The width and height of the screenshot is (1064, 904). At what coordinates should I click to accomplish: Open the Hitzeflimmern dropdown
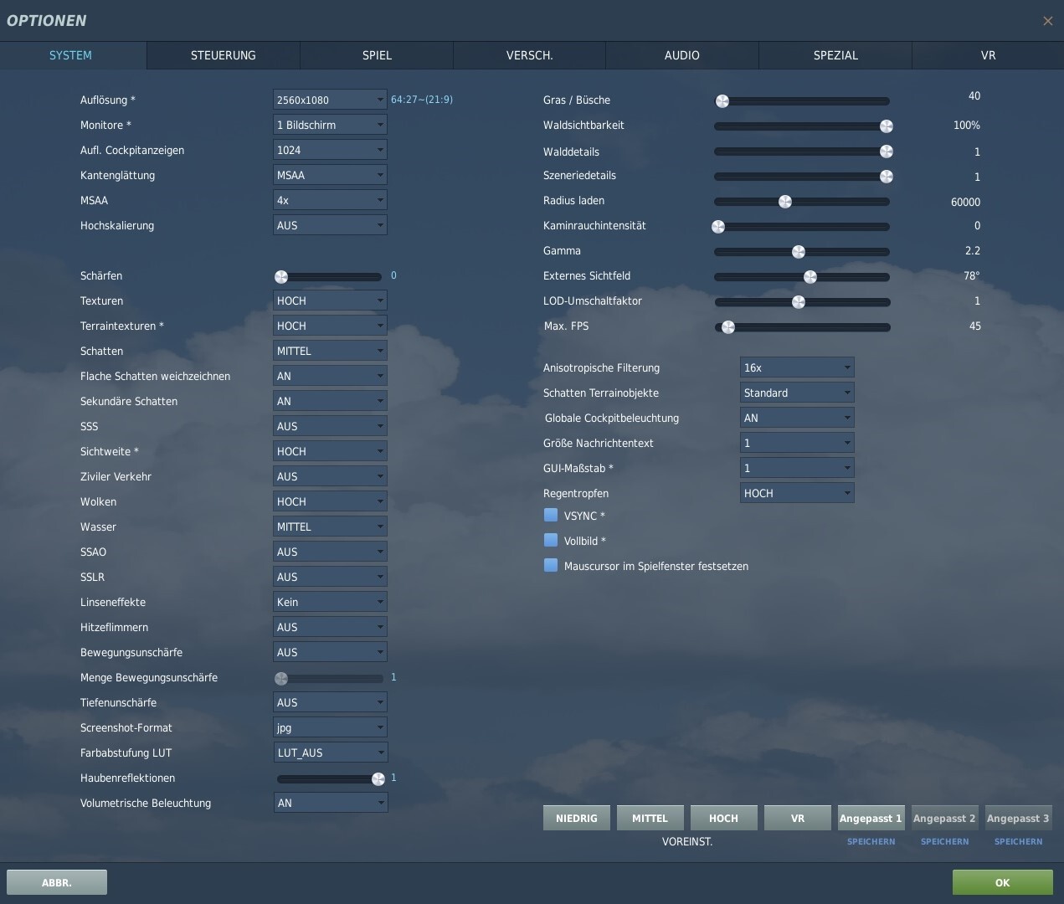[x=330, y=627]
